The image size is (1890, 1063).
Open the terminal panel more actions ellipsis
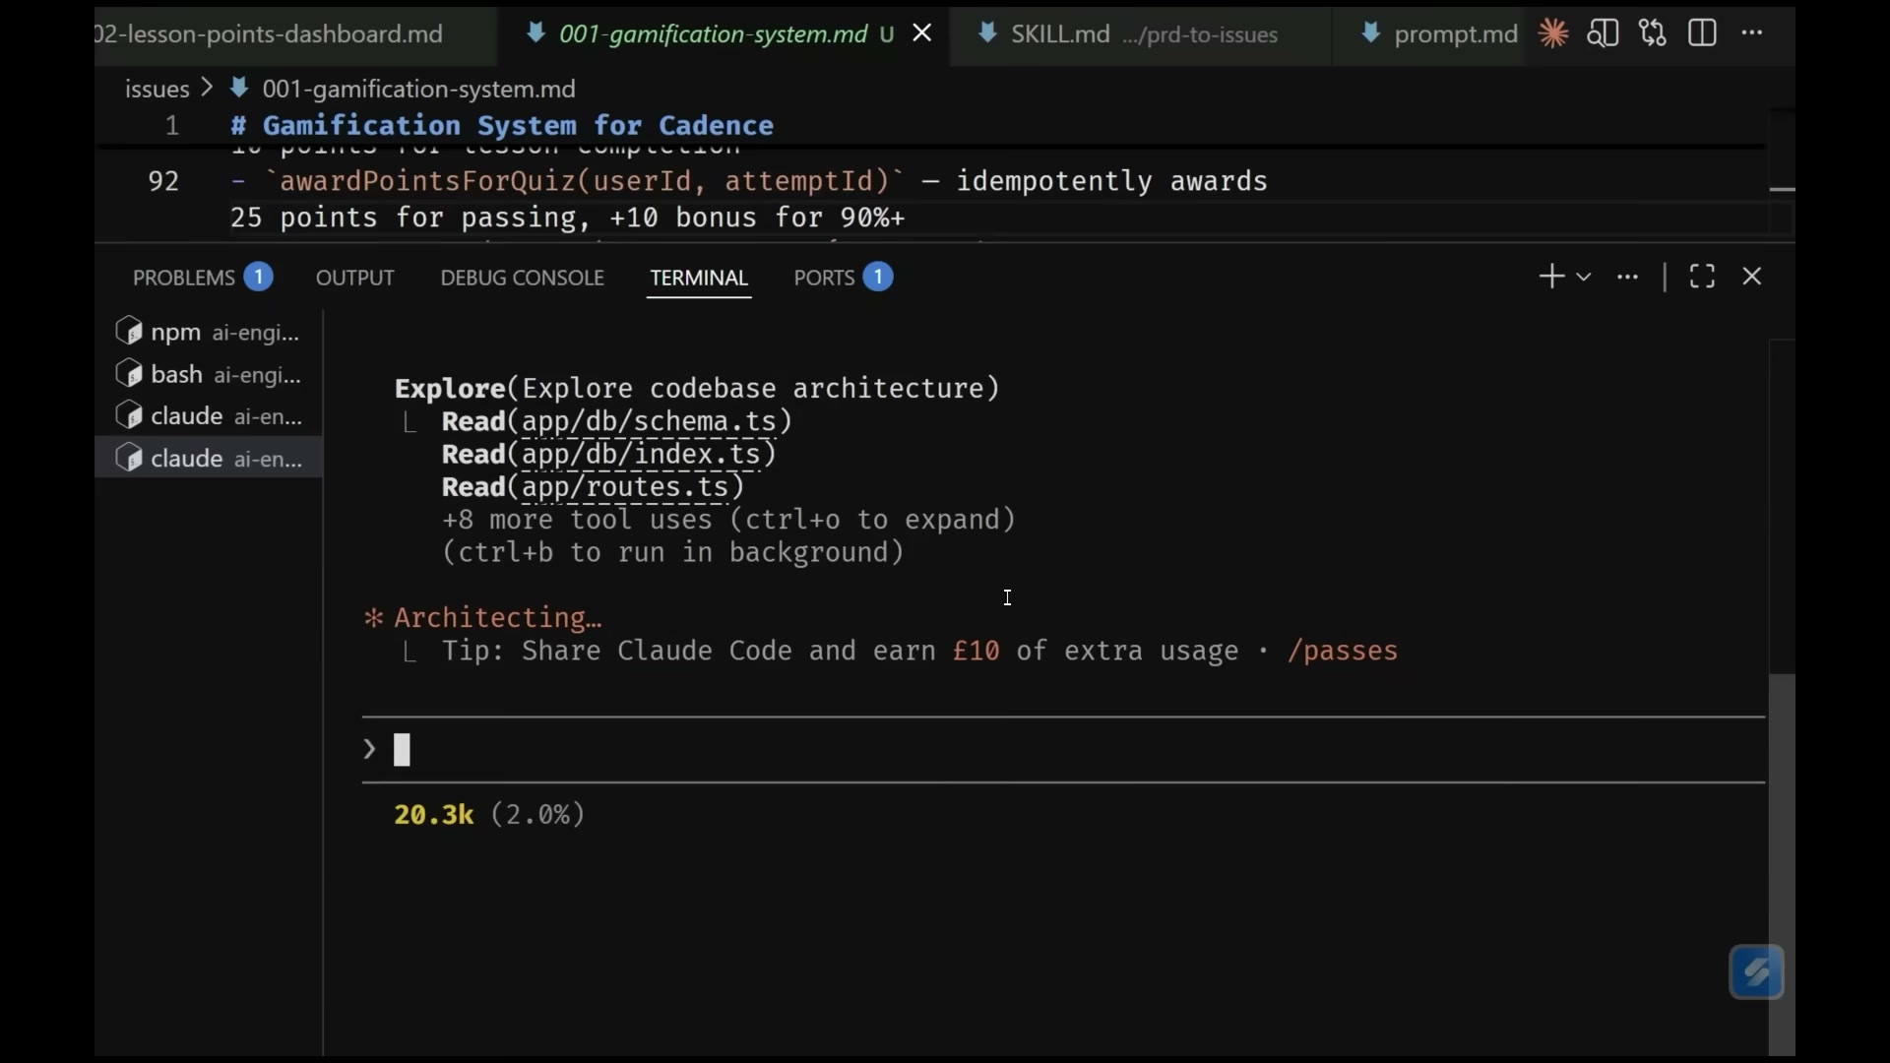click(x=1628, y=277)
